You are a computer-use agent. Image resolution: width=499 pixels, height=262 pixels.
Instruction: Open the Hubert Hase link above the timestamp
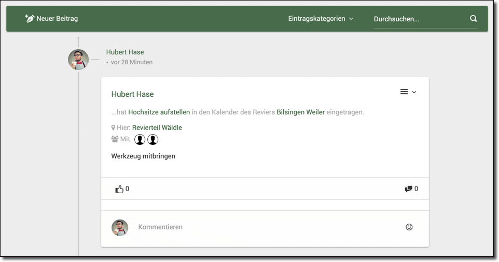[x=125, y=52]
